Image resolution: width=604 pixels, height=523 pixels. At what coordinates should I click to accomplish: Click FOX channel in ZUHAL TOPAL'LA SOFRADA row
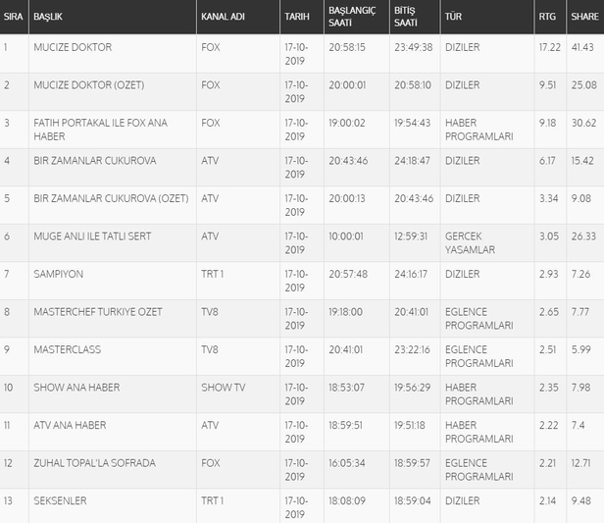(x=210, y=463)
